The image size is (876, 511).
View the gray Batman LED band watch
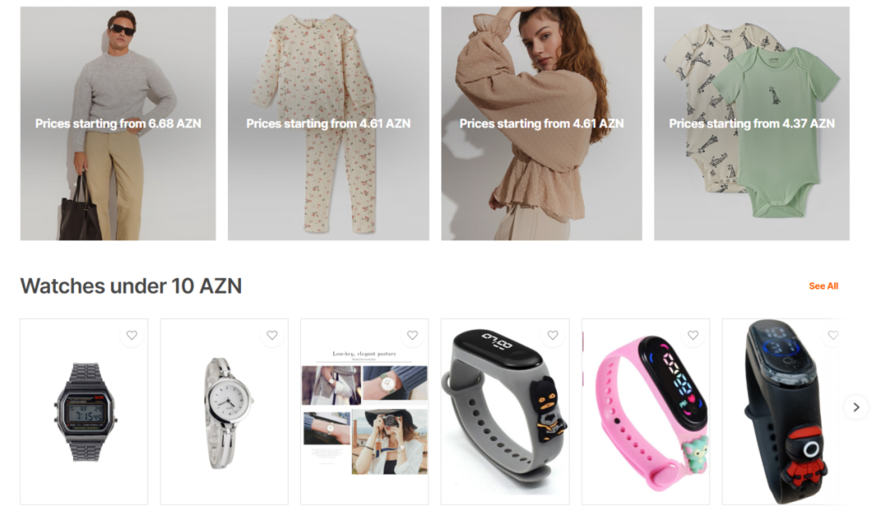505,412
